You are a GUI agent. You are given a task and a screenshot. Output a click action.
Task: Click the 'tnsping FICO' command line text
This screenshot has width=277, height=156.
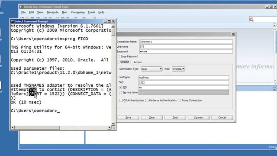coord(73,39)
